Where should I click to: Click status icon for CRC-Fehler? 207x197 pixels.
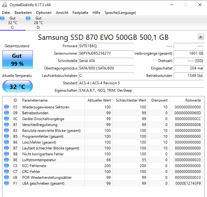click(x=6, y=171)
